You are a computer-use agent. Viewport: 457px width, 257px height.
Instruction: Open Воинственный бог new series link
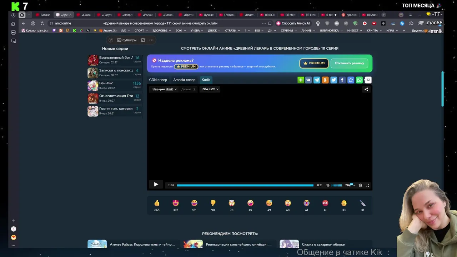(115, 60)
